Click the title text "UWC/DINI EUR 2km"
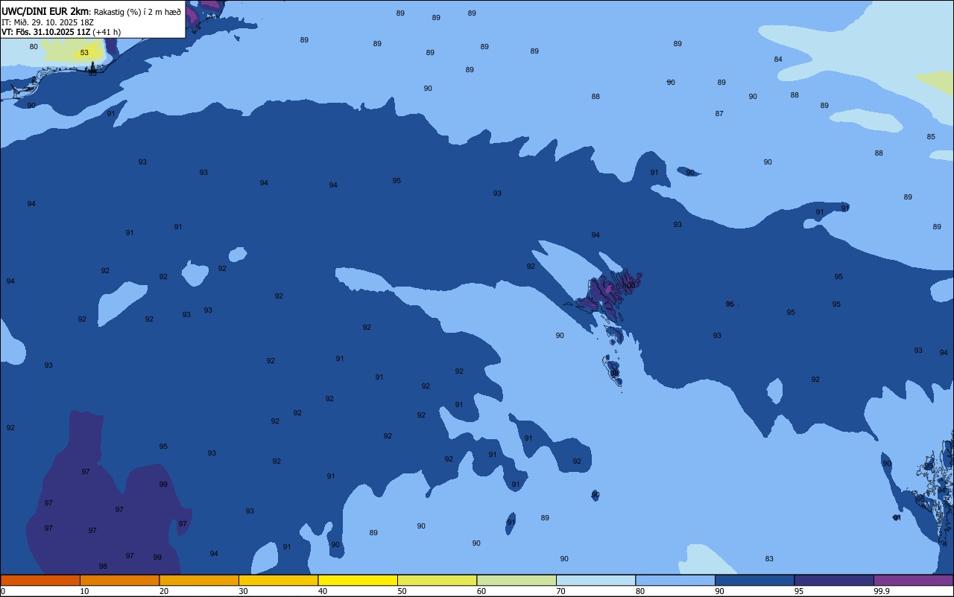 click(45, 11)
